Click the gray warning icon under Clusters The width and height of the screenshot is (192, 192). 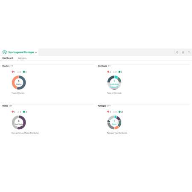[x=18, y=72]
